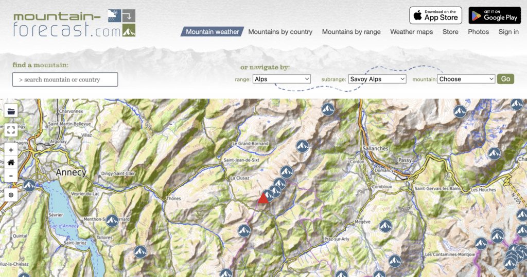Open the map layers folder button
The width and height of the screenshot is (527, 277).
[x=11, y=111]
